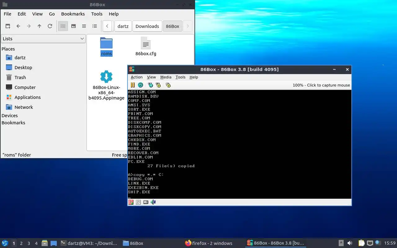Switch to detailed list view
The image size is (397, 248).
coord(95,26)
